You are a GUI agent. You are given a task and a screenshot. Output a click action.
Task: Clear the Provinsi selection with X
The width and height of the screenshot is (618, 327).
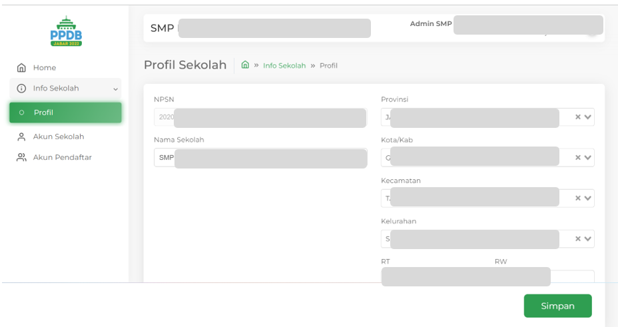578,117
